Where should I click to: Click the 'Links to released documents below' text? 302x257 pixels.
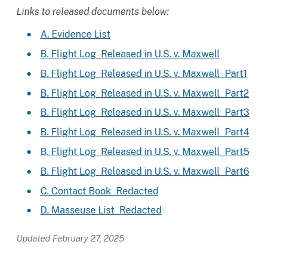click(93, 11)
